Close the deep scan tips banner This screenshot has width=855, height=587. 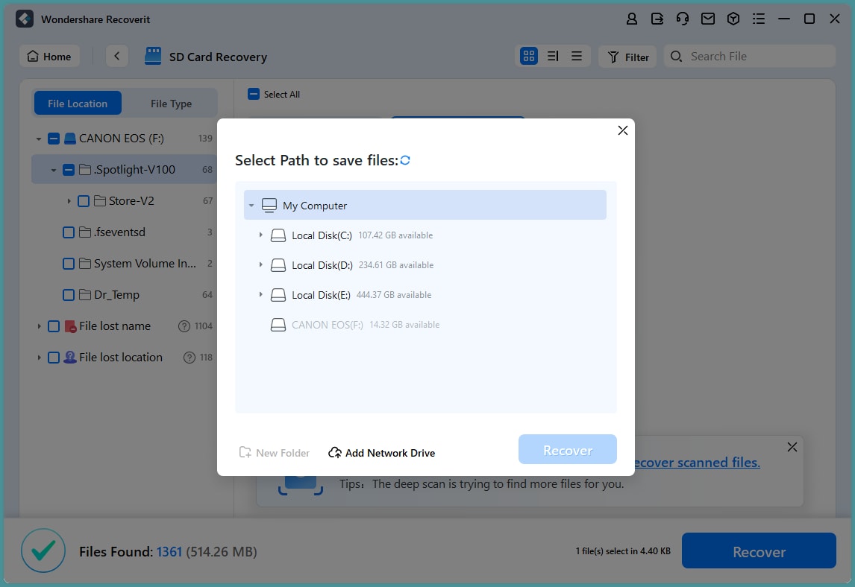[x=792, y=447]
